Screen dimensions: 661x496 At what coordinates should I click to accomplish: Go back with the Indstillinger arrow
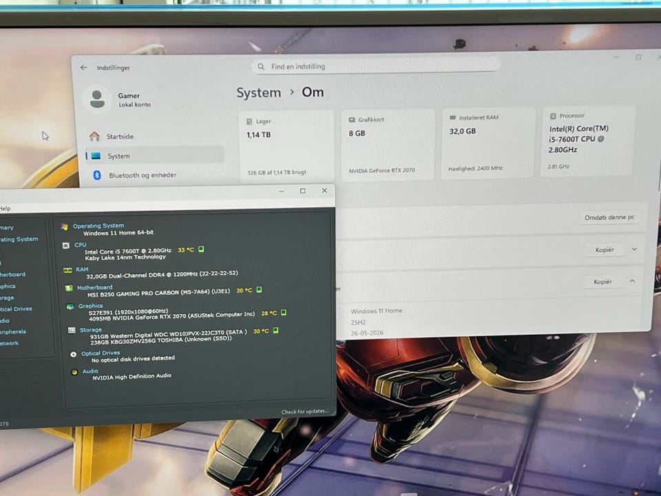pos(83,68)
